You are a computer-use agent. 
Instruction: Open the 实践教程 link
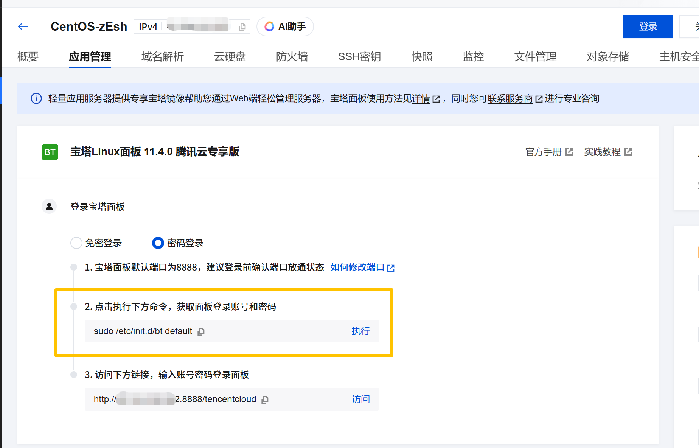(x=608, y=152)
